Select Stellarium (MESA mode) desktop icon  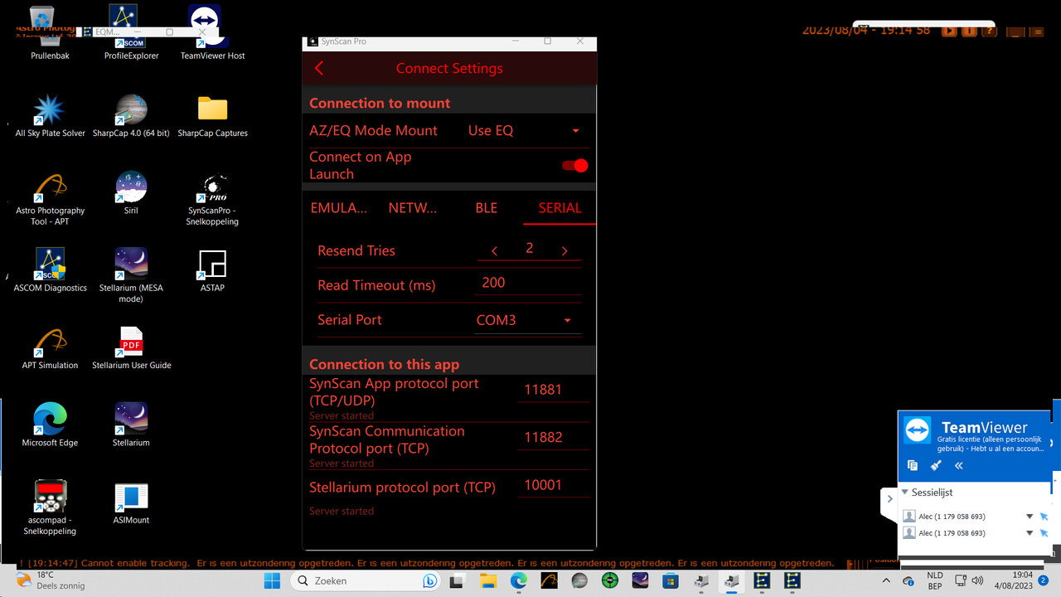(x=131, y=275)
